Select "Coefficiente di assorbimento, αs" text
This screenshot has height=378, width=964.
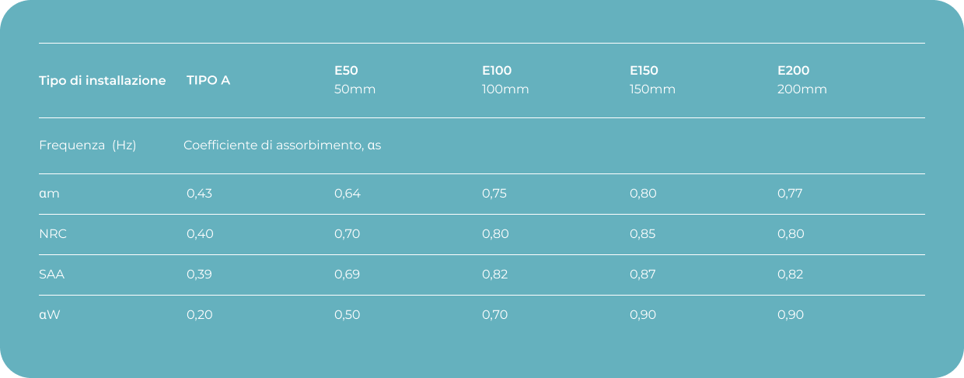(282, 145)
